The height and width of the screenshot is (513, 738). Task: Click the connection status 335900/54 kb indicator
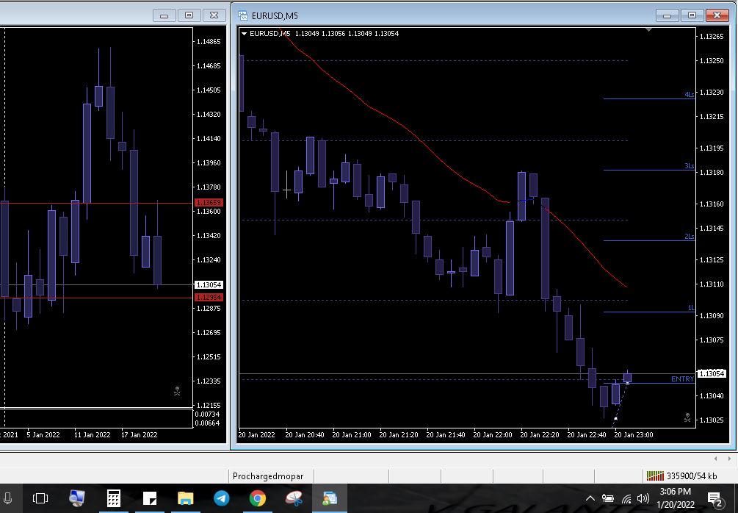[683, 476]
